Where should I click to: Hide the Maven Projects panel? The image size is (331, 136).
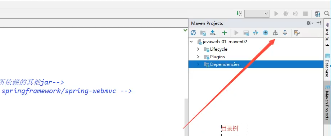[319, 23]
